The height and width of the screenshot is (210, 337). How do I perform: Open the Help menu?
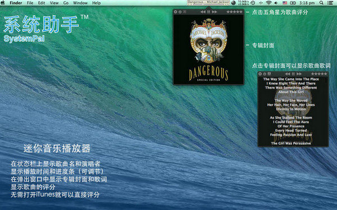96,3
